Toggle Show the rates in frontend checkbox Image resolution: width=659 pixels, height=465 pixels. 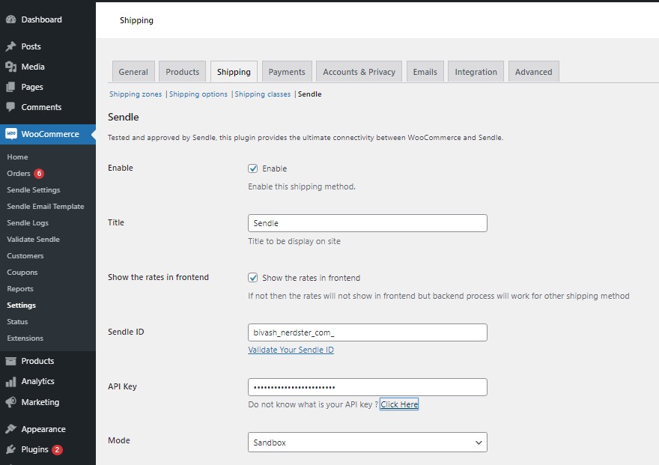pos(253,278)
